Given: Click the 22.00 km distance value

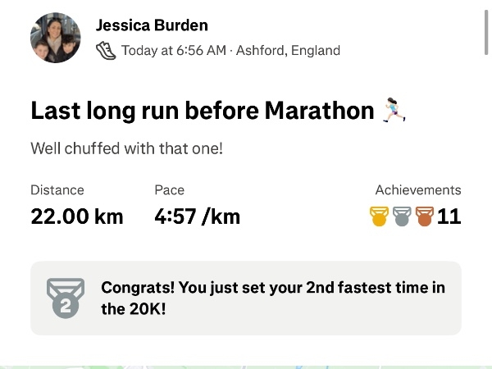Looking at the screenshot, I should pyautogui.click(x=77, y=216).
